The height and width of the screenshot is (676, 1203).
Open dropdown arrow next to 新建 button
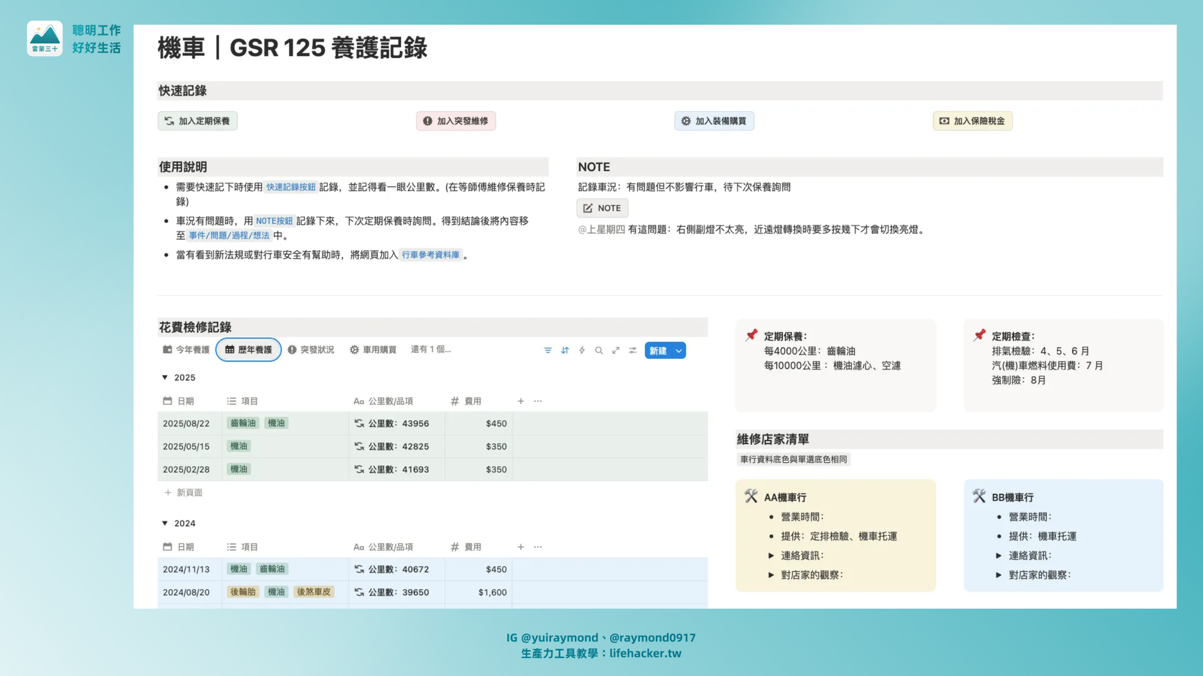[x=678, y=351]
